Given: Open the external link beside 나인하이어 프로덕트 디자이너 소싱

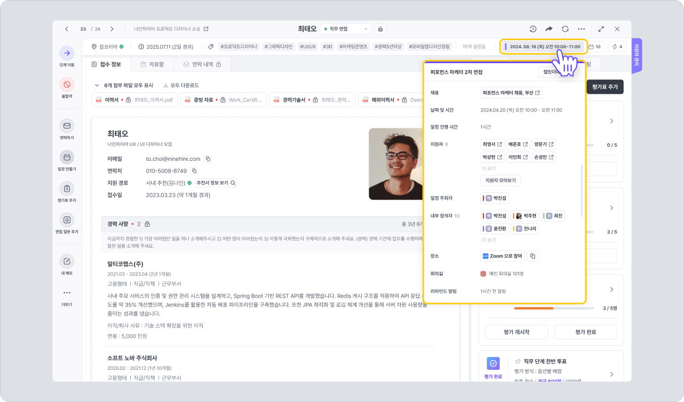Looking at the screenshot, I should click(x=206, y=29).
